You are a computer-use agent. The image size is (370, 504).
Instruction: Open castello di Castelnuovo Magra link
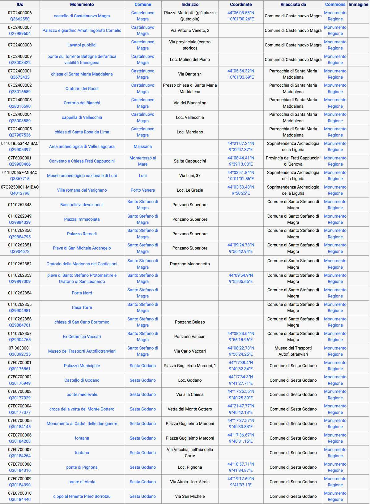(x=82, y=16)
